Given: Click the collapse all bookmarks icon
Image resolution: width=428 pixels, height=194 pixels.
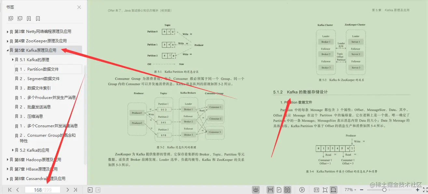Looking at the screenshot, I should (x=20, y=19).
